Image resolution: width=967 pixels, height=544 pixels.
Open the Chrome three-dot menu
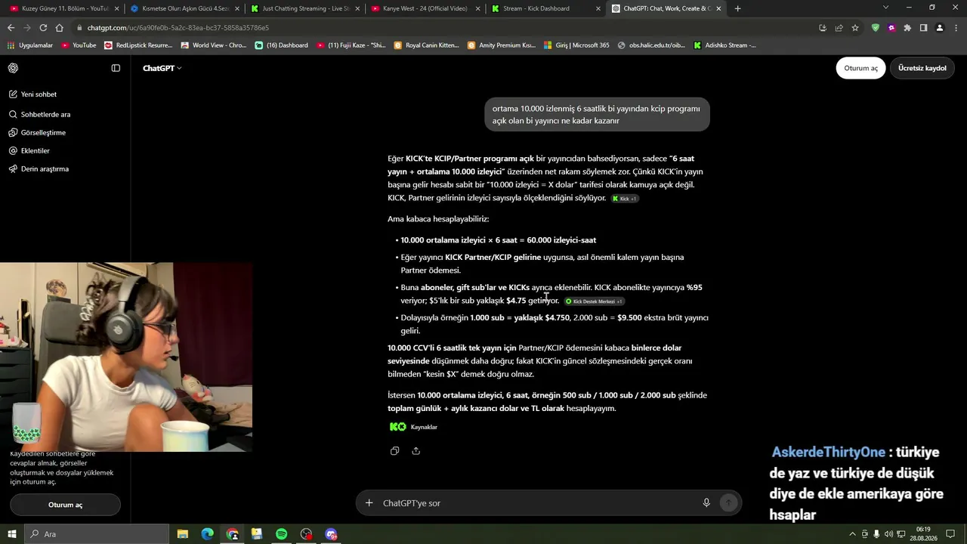coord(956,28)
